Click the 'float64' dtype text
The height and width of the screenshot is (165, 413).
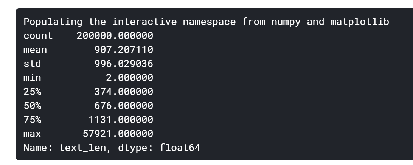tap(180, 148)
